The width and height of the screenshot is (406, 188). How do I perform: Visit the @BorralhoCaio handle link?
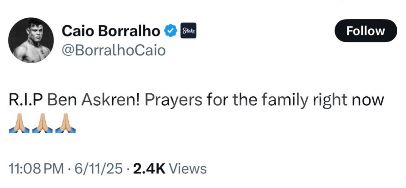click(113, 50)
